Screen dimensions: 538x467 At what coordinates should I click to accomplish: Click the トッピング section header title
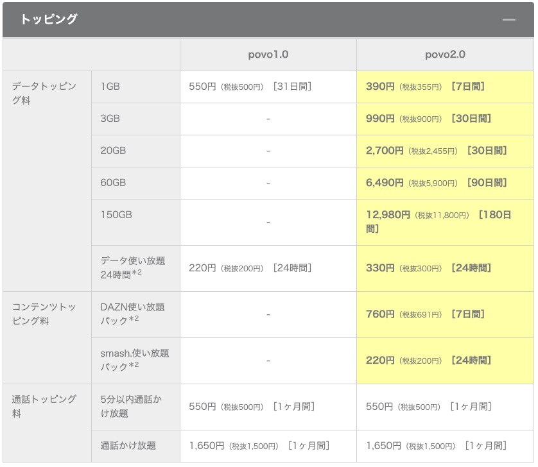click(49, 20)
